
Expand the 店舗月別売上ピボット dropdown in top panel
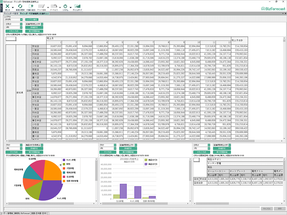tap(42, 24)
